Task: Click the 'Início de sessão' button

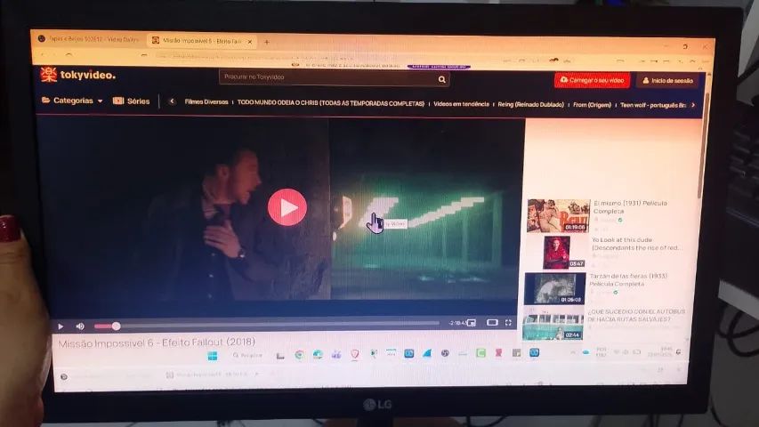Action: click(667, 81)
